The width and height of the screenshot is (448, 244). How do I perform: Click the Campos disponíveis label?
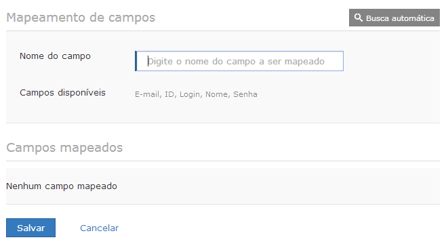(x=62, y=93)
